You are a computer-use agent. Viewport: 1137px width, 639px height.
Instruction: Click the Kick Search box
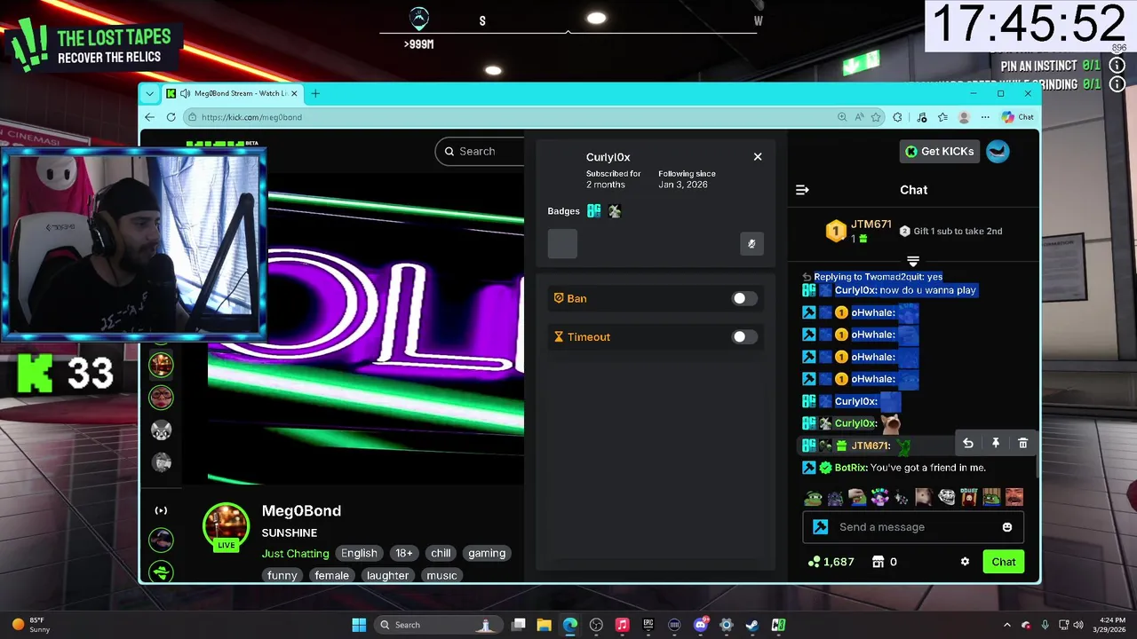coord(480,151)
